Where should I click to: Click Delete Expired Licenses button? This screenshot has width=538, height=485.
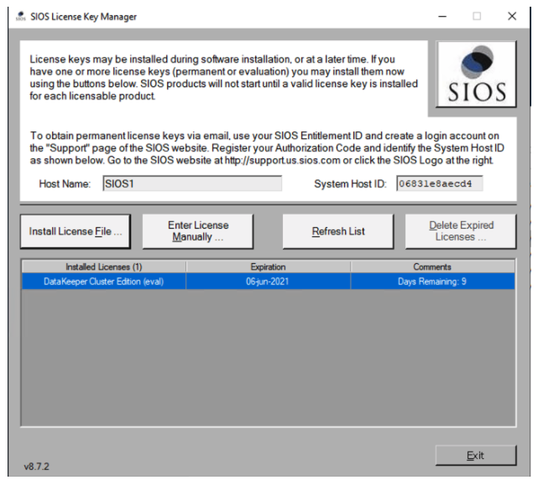(x=461, y=231)
